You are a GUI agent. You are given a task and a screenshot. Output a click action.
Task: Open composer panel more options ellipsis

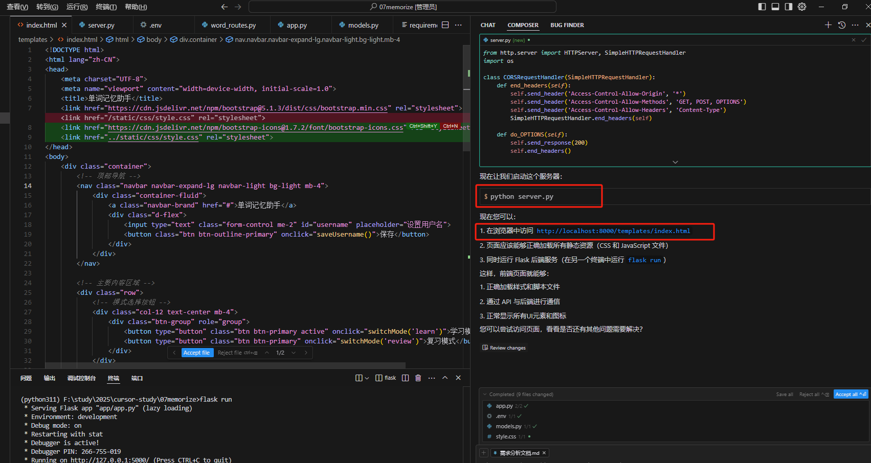pos(855,25)
